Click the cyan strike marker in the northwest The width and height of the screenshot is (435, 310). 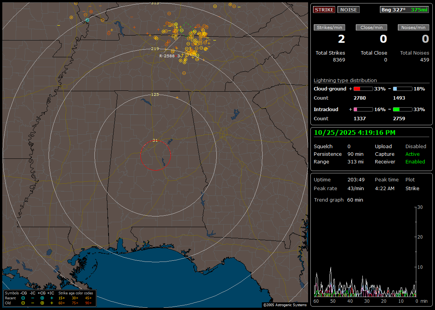pos(88,20)
